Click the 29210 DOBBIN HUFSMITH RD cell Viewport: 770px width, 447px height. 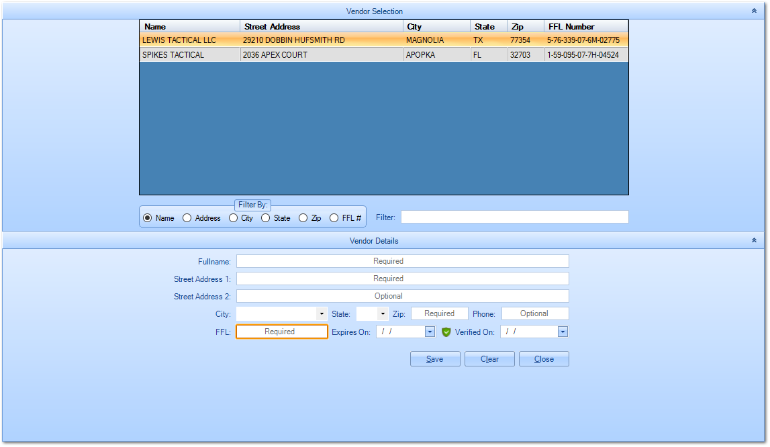pyautogui.click(x=321, y=40)
